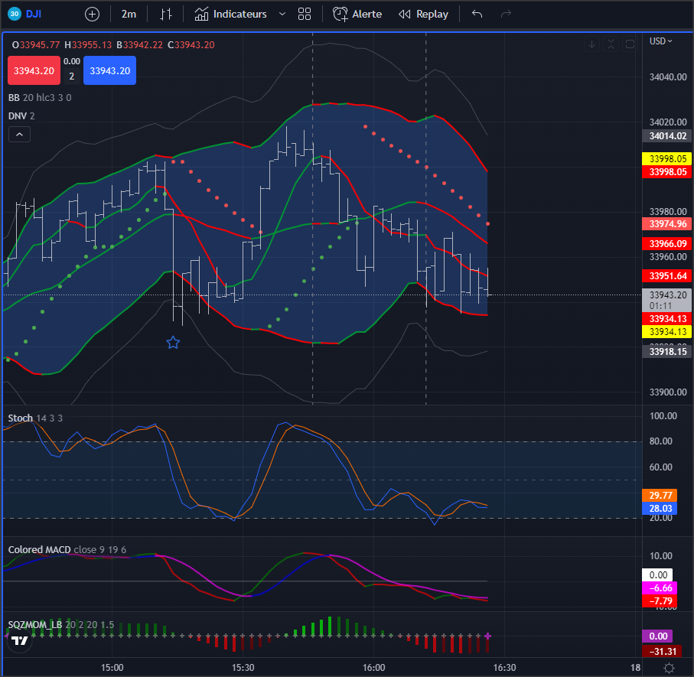
Task: Click the 15:00 time axis label
Action: pos(112,668)
